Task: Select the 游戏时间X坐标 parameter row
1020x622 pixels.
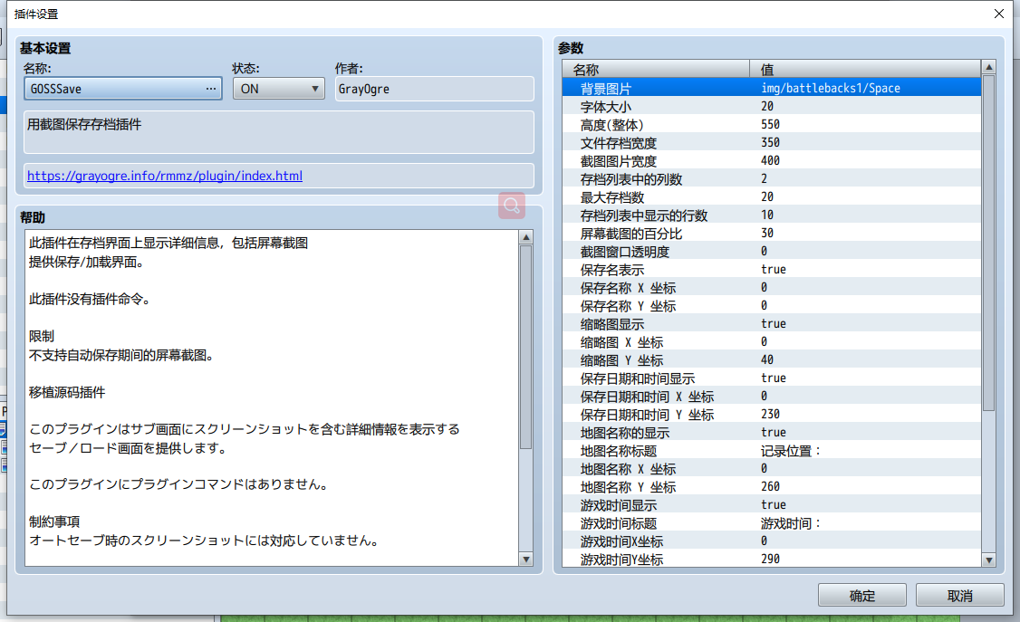Action: tap(772, 541)
